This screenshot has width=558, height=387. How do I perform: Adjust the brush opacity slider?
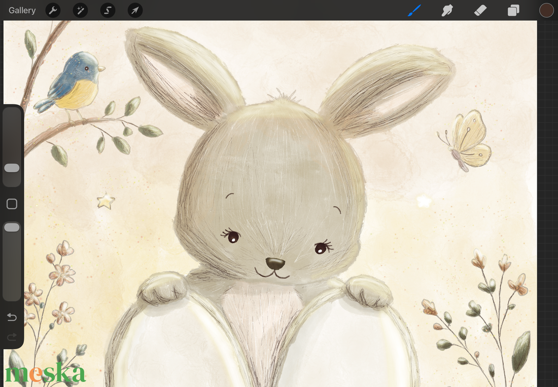point(12,227)
